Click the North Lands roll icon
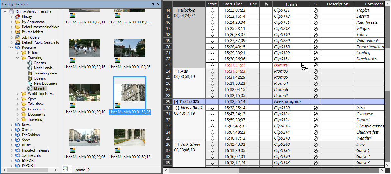This screenshot has width=391, height=174. tap(30, 68)
